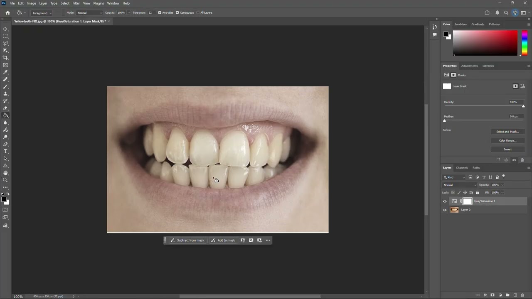Select the Eyedropper tool
This screenshot has height=299, width=532.
[5, 72]
